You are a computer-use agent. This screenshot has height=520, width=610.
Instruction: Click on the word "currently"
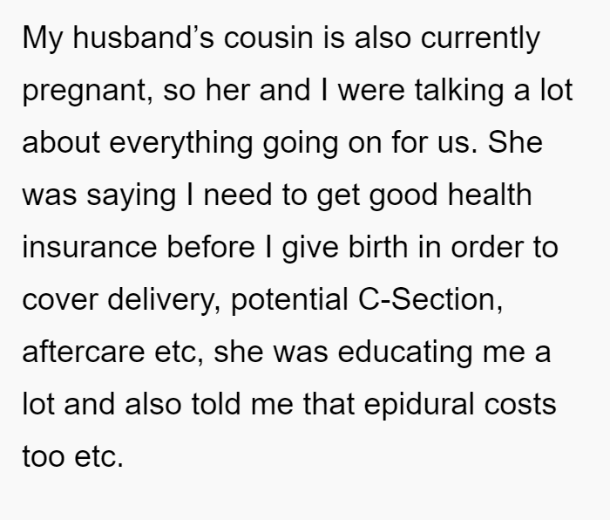point(480,39)
